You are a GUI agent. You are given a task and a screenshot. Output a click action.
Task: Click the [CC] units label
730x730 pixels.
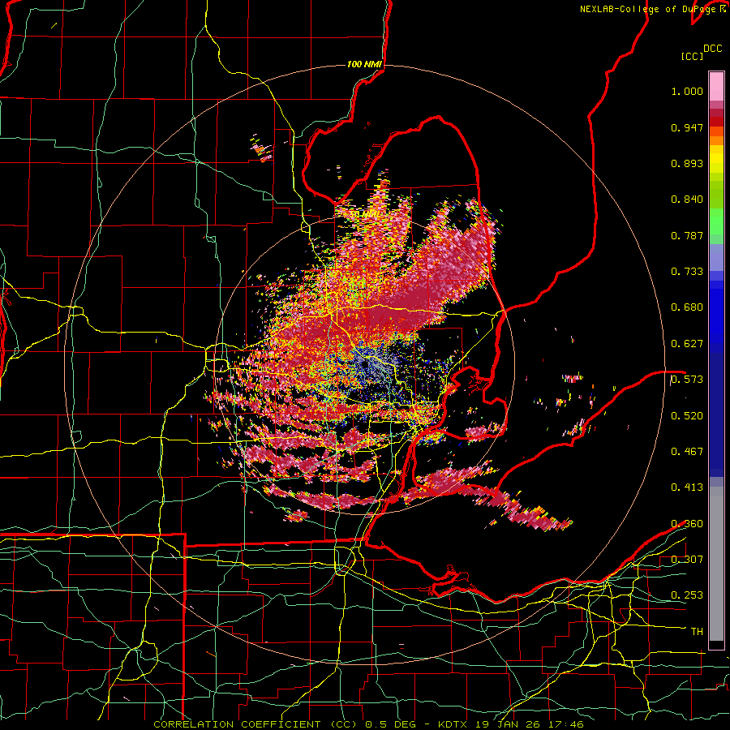click(693, 56)
